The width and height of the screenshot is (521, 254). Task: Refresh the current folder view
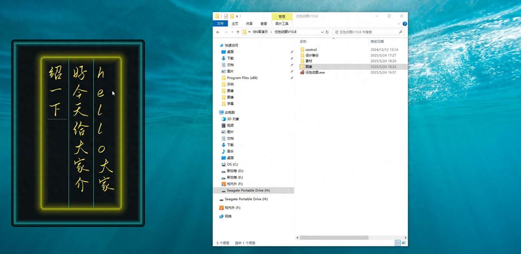pyautogui.click(x=327, y=32)
